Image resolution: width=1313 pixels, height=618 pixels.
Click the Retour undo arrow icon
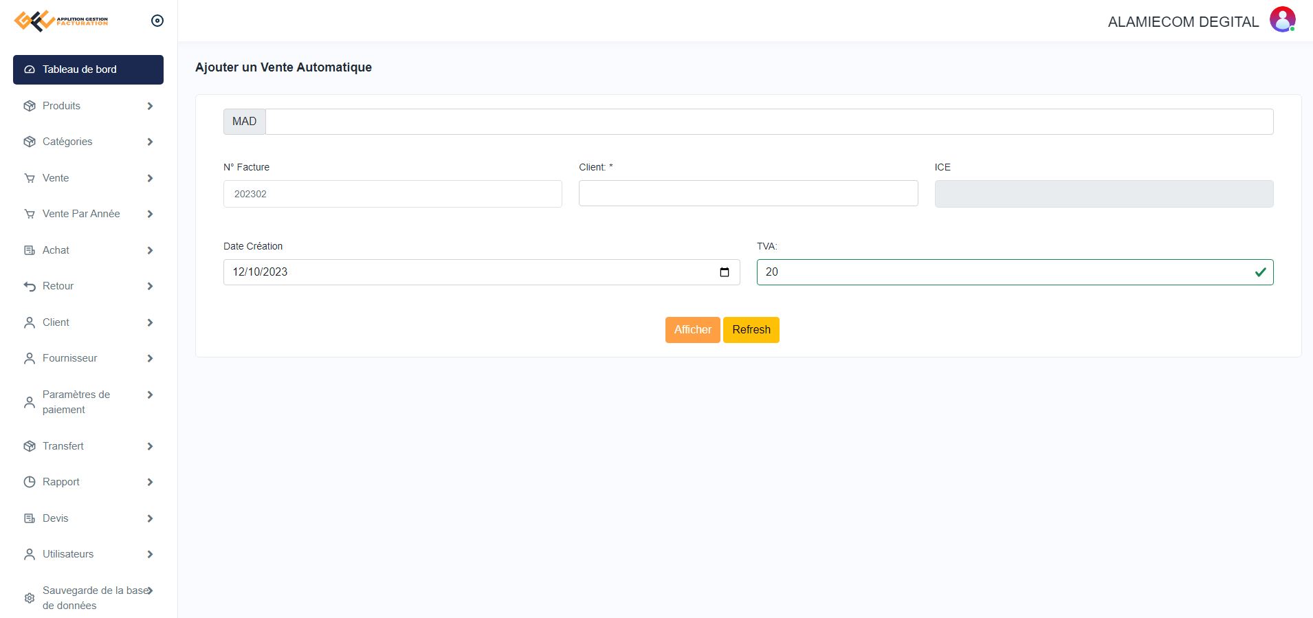click(30, 286)
